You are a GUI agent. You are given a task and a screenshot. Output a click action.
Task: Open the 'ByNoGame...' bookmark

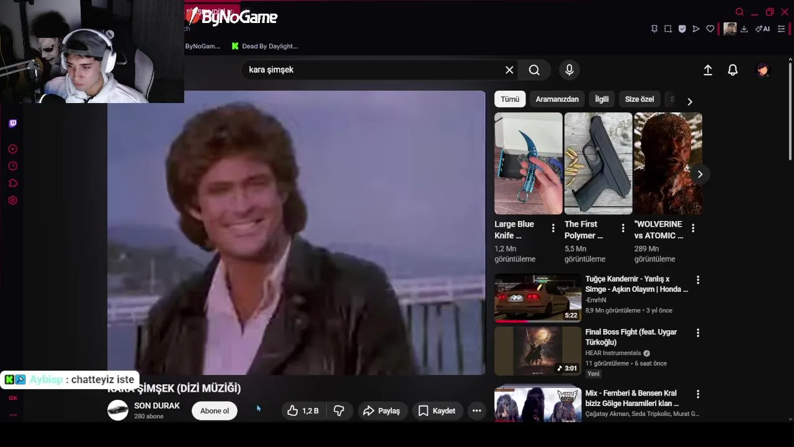(x=203, y=46)
